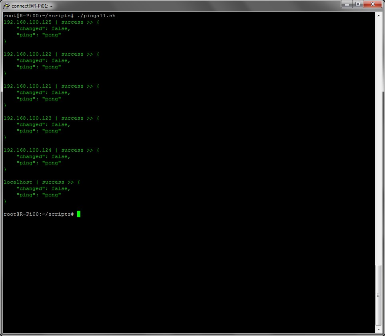The height and width of the screenshot is (336, 385).
Task: Maximize the PuTTY terminal window
Action: tap(357, 4)
